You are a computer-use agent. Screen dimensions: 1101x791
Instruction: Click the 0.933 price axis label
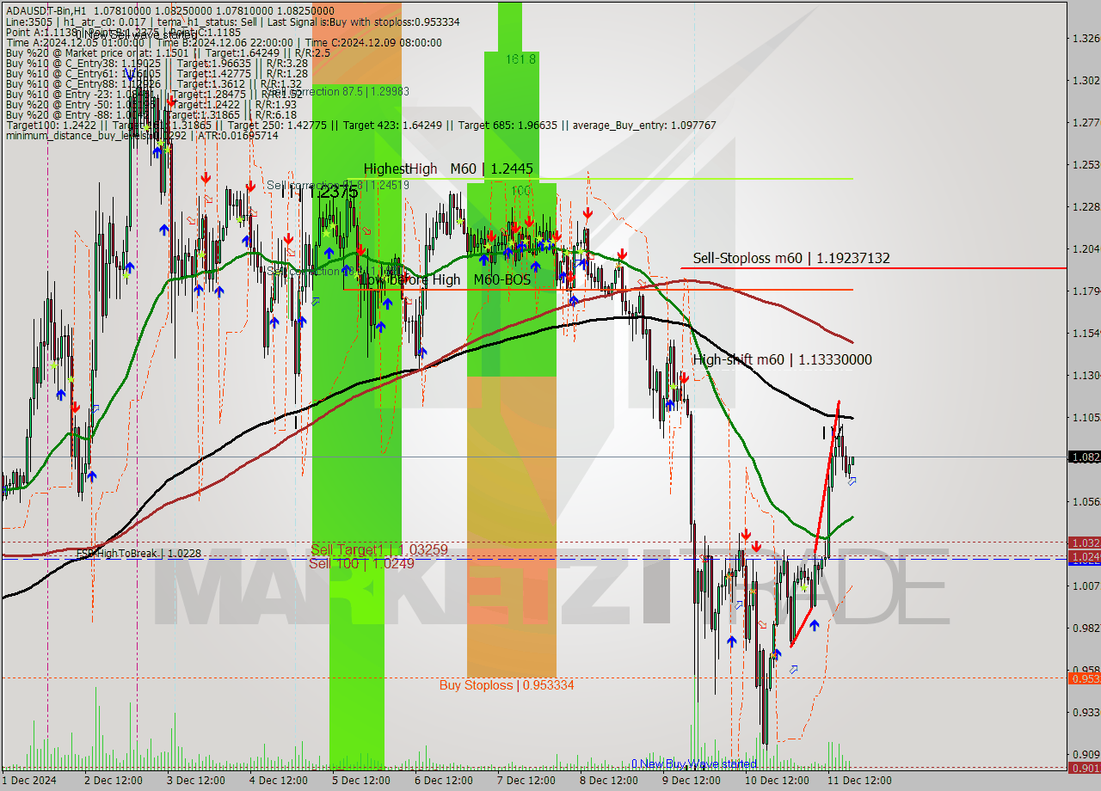1086,712
